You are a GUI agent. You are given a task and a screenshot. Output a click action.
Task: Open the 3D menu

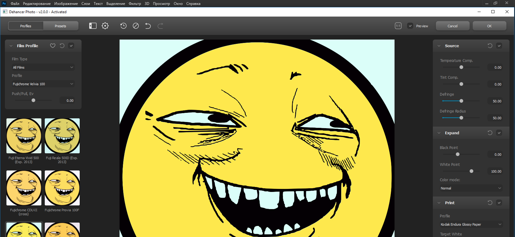click(147, 4)
